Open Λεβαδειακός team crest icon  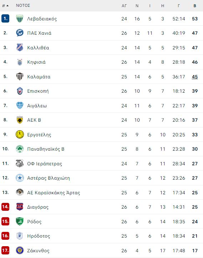point(20,19)
